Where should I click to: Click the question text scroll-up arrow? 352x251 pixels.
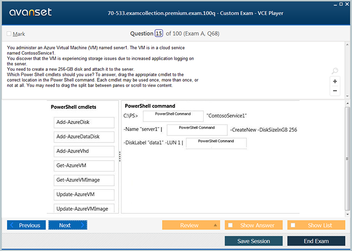click(347, 45)
